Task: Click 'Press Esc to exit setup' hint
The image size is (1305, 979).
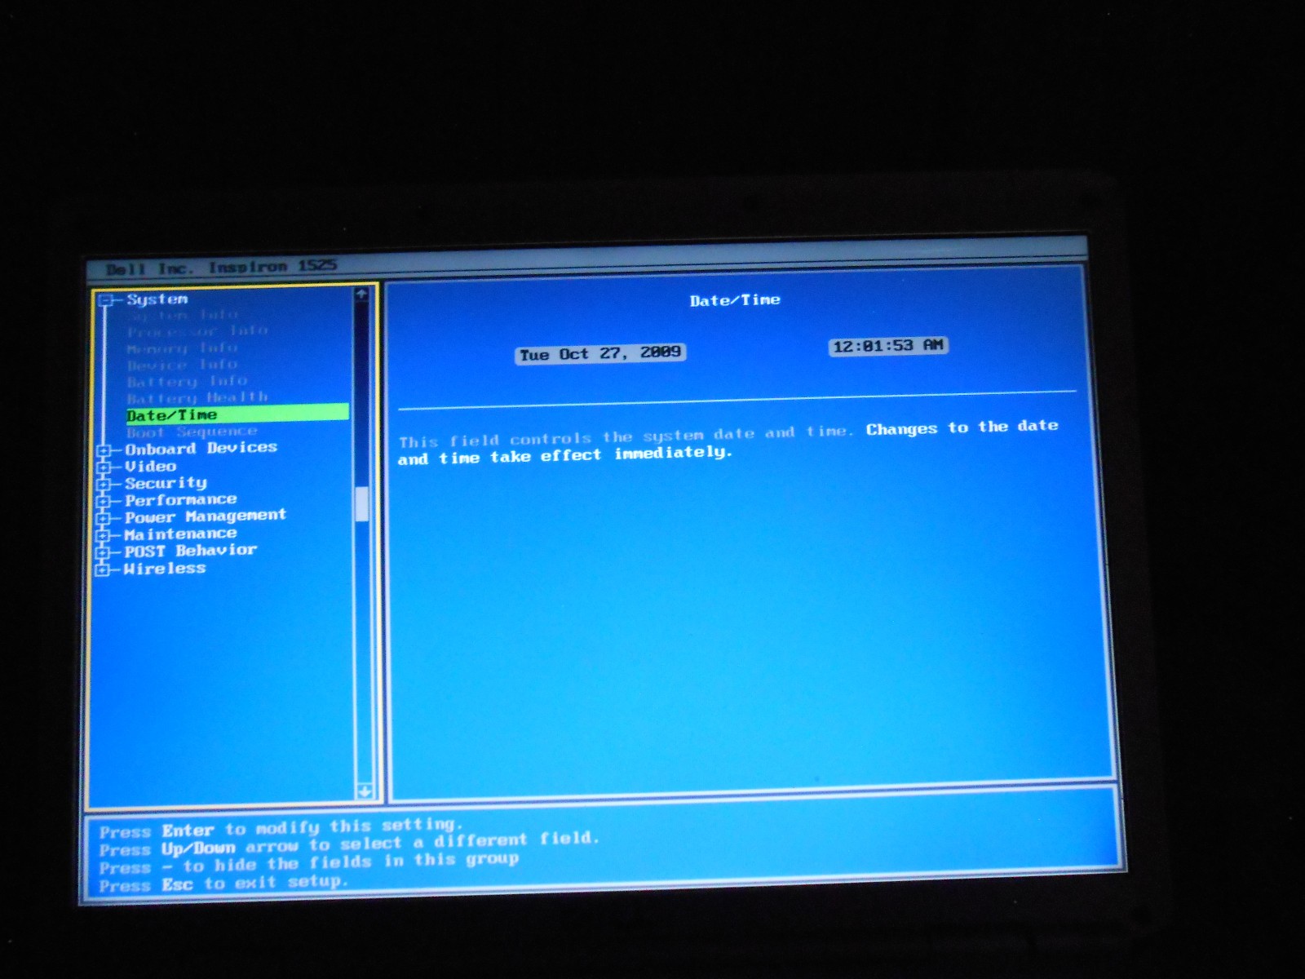Action: coord(223,884)
